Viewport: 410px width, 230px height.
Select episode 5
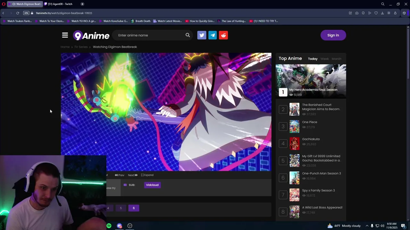pyautogui.click(x=121, y=208)
